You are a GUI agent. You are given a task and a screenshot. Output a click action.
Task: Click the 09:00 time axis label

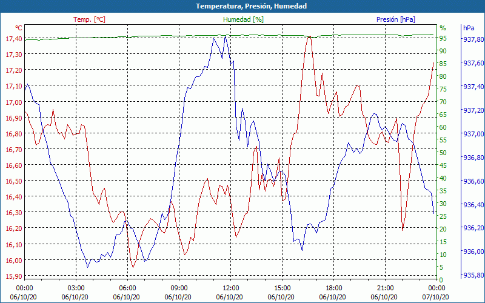point(179,288)
